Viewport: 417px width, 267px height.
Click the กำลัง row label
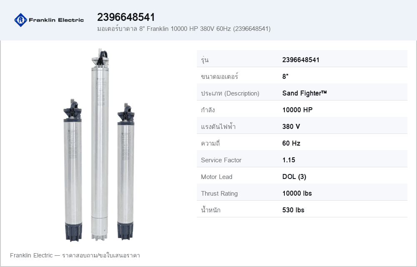pos(208,110)
